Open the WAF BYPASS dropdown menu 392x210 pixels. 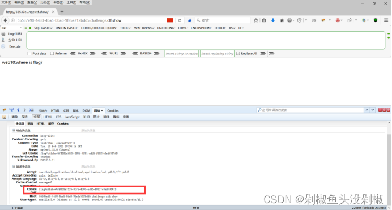(x=144, y=28)
